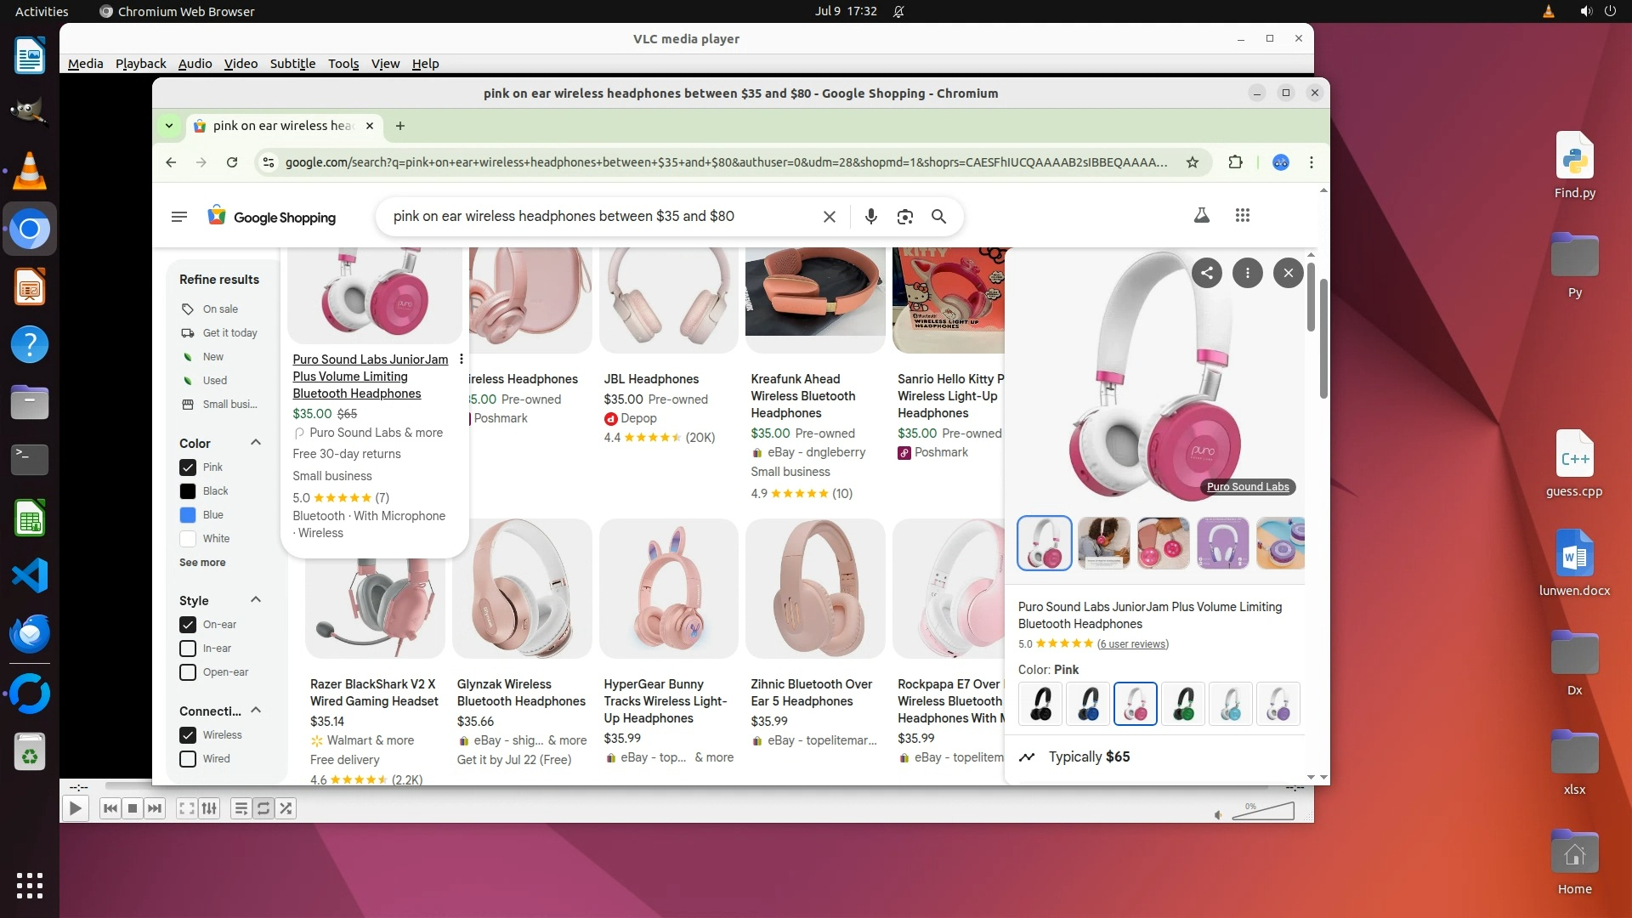Toggle VLC loop playback button
Screen dimensions: 1632x918
point(263,808)
